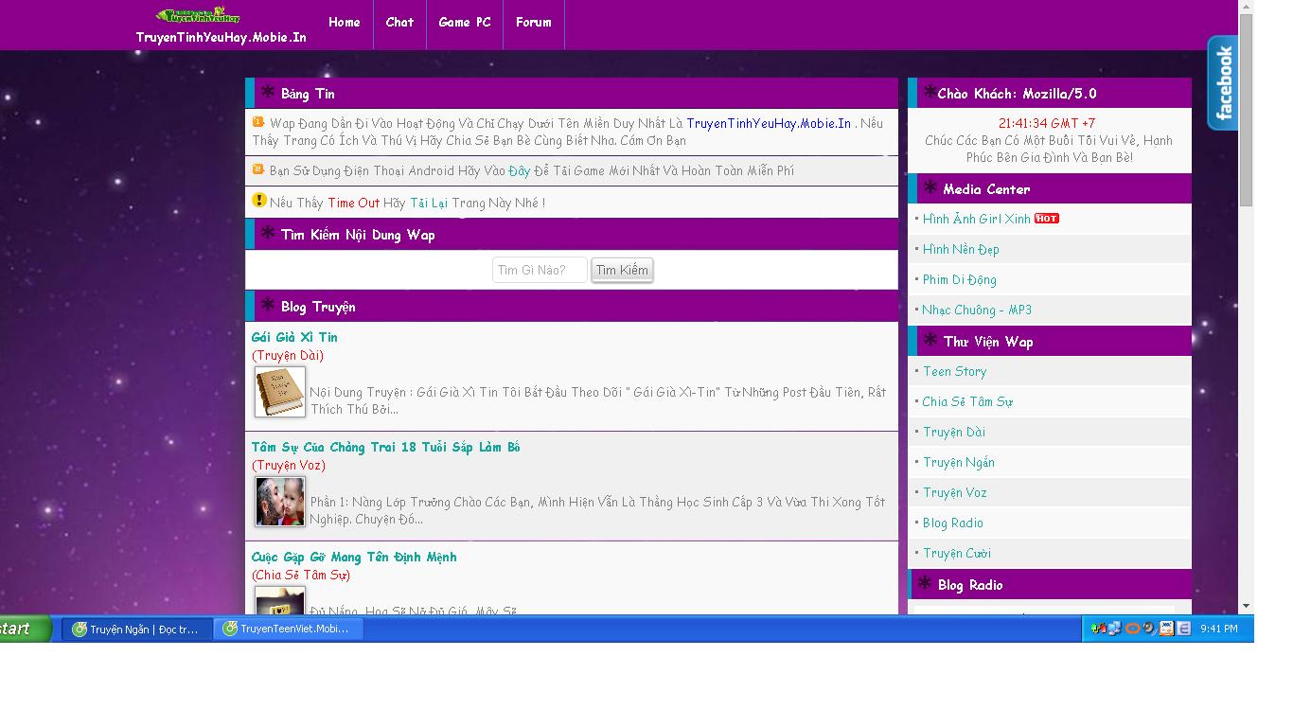Click the Start button on taskbar
The height and width of the screenshot is (727, 1293).
(x=25, y=629)
